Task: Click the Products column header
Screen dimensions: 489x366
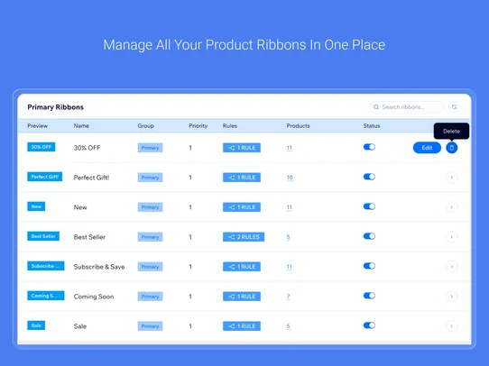Action: click(x=298, y=126)
